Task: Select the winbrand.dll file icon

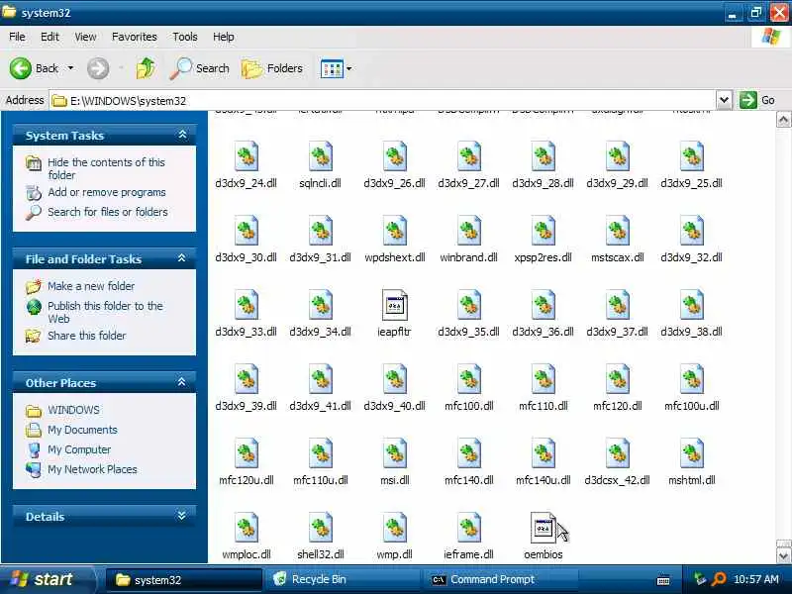Action: coord(469,231)
